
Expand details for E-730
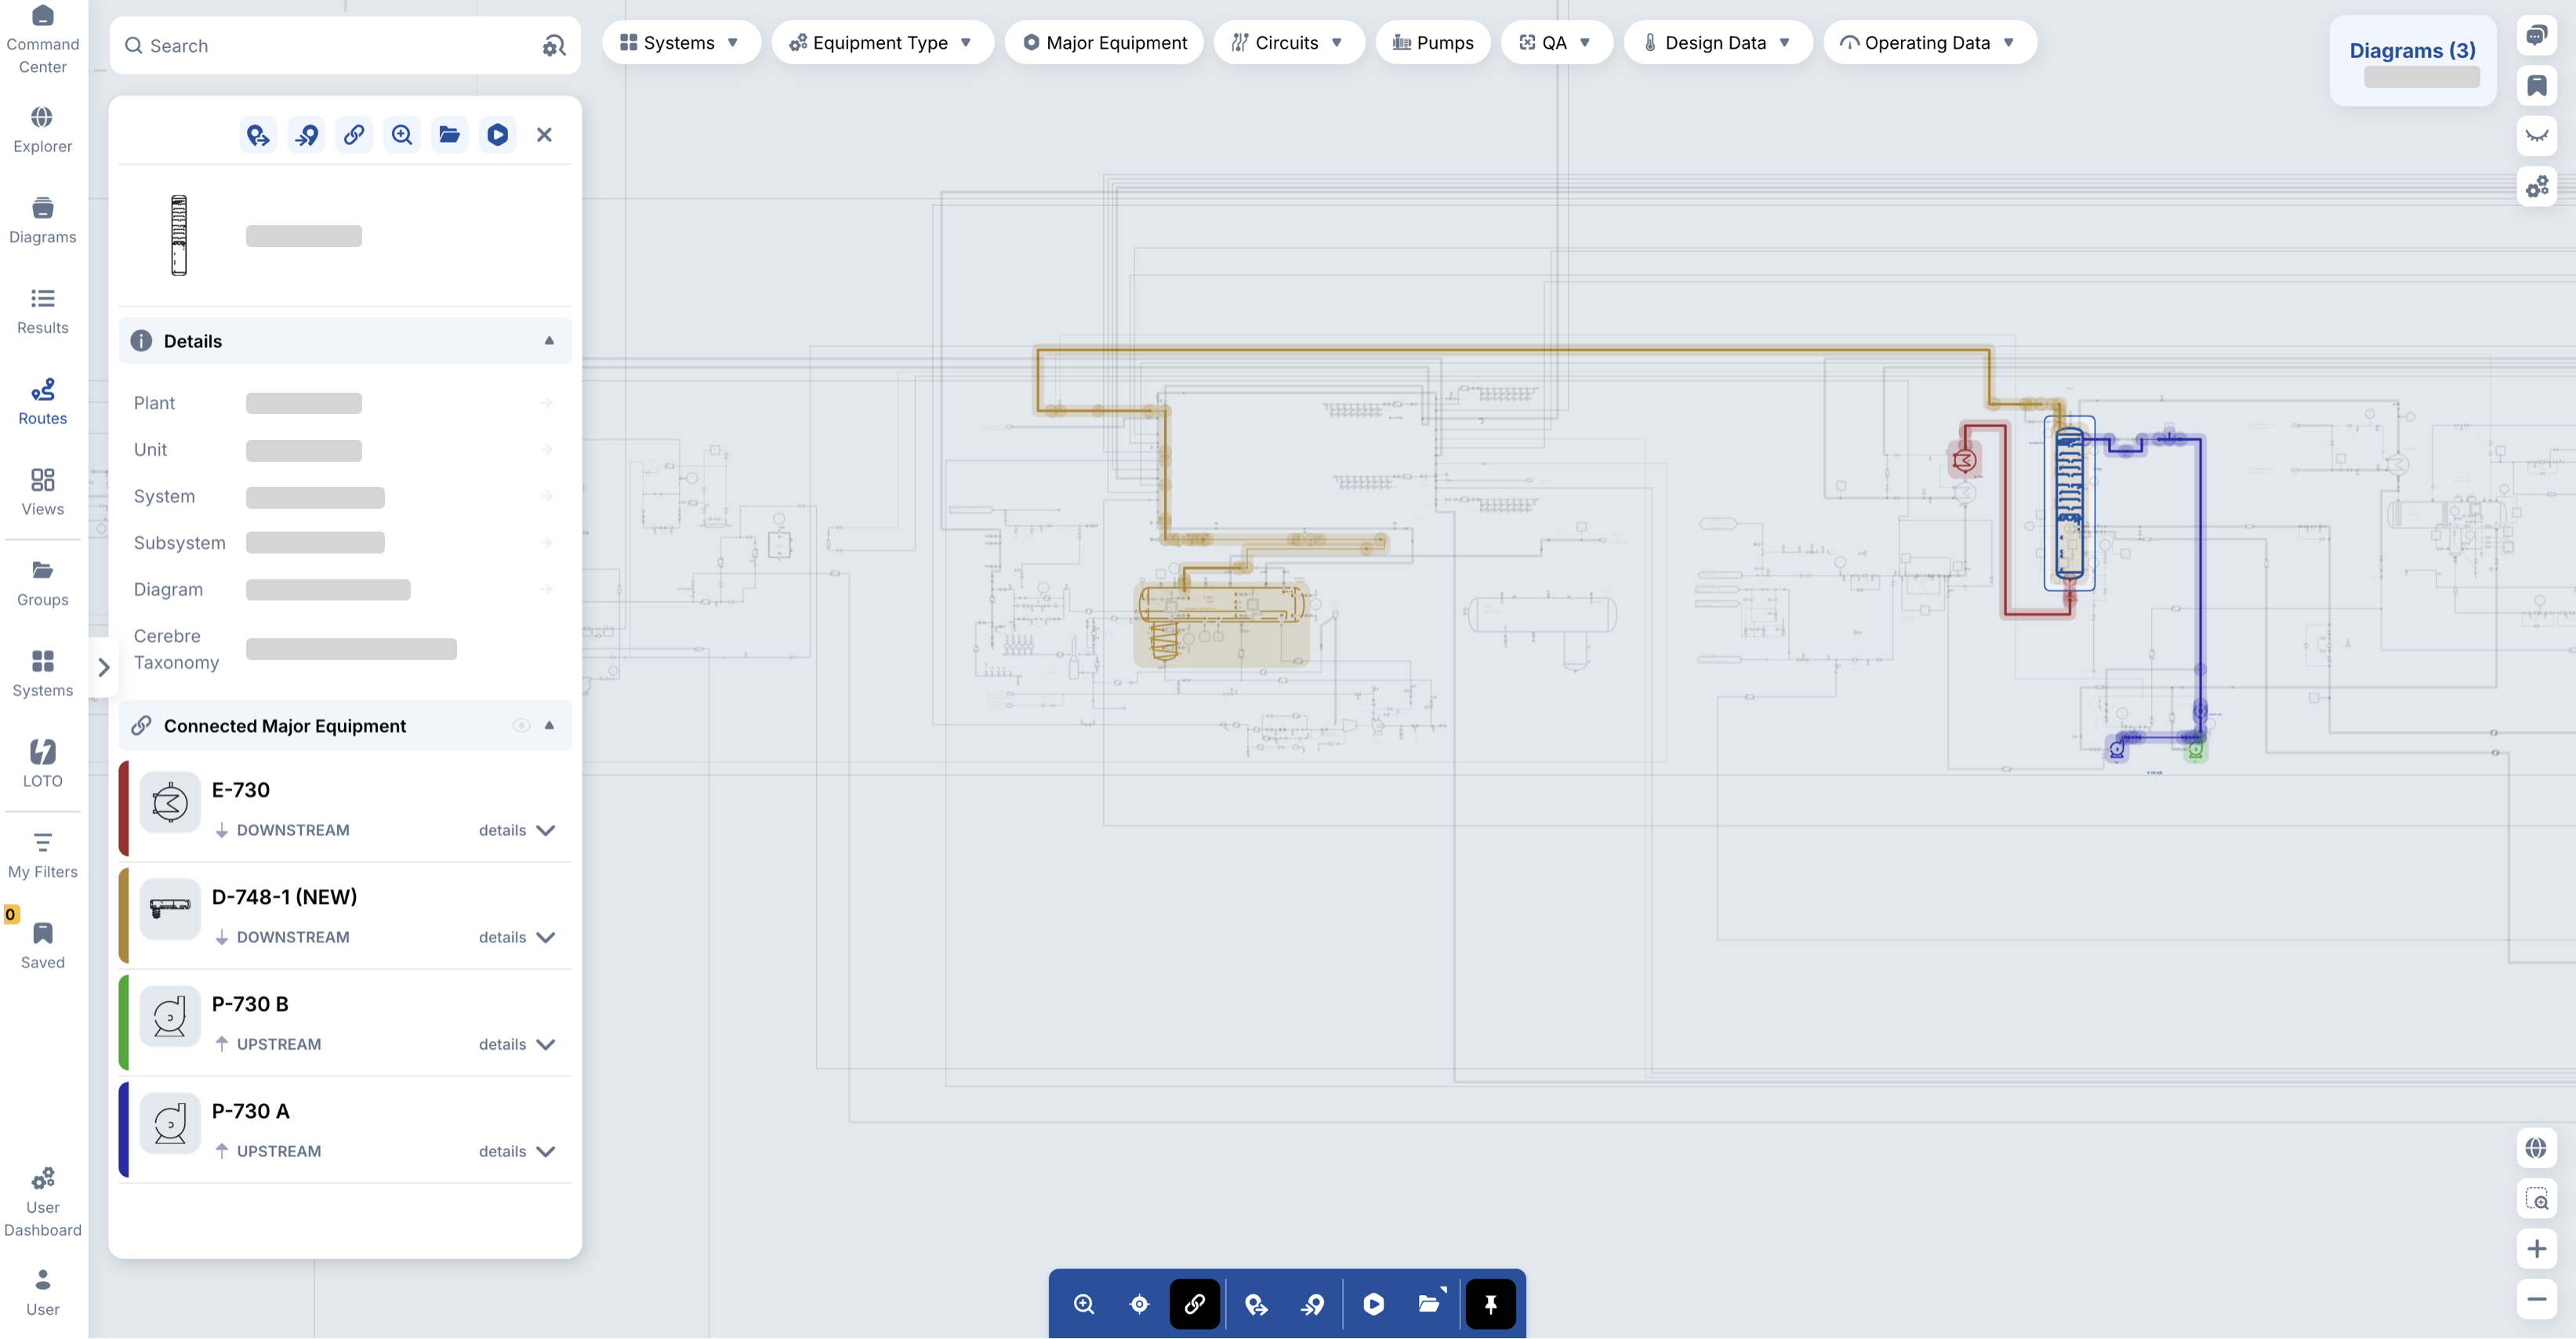(517, 830)
